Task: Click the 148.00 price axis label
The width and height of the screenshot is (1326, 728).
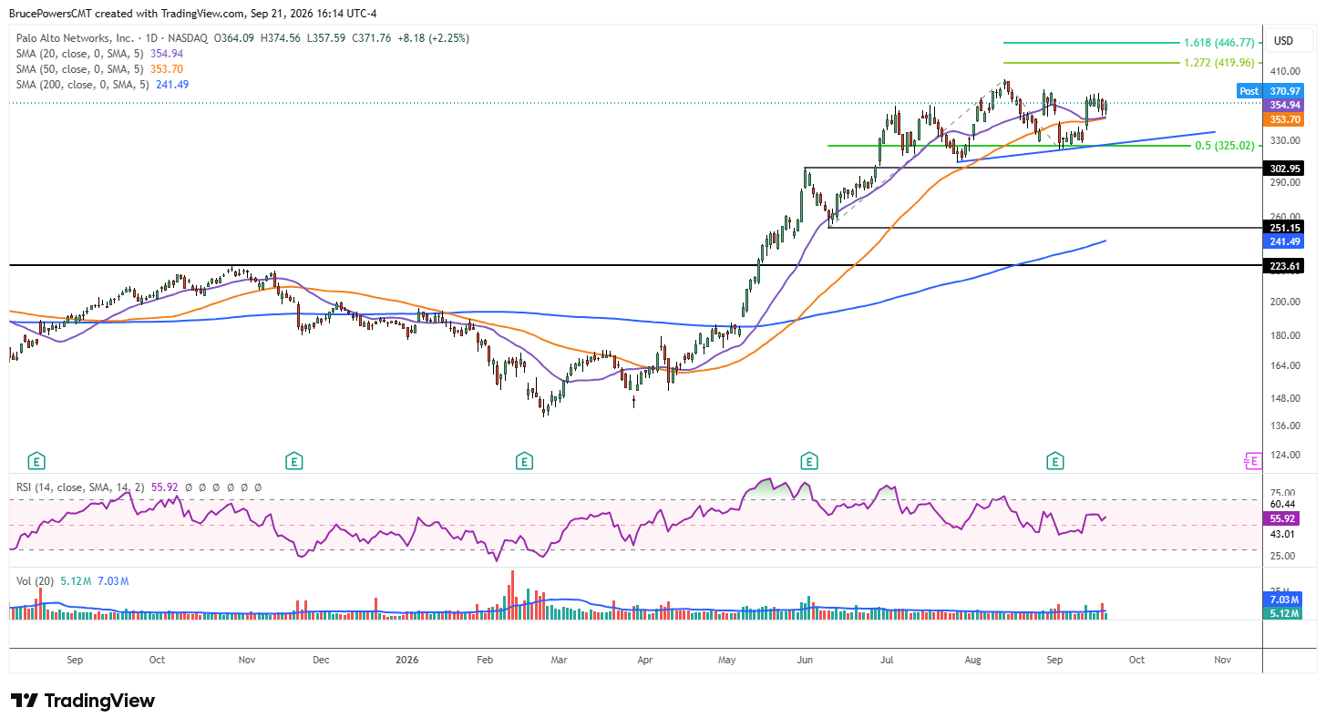Action: [x=1285, y=398]
